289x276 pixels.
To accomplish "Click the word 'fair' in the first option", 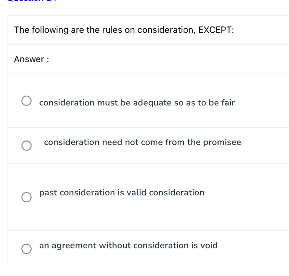I will click(228, 103).
